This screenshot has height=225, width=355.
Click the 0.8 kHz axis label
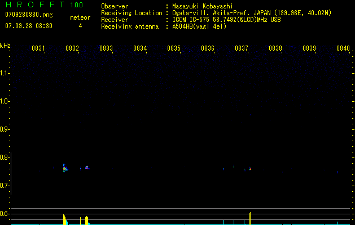[x=4, y=157]
